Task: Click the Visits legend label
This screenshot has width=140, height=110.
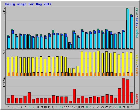Action: (137, 60)
